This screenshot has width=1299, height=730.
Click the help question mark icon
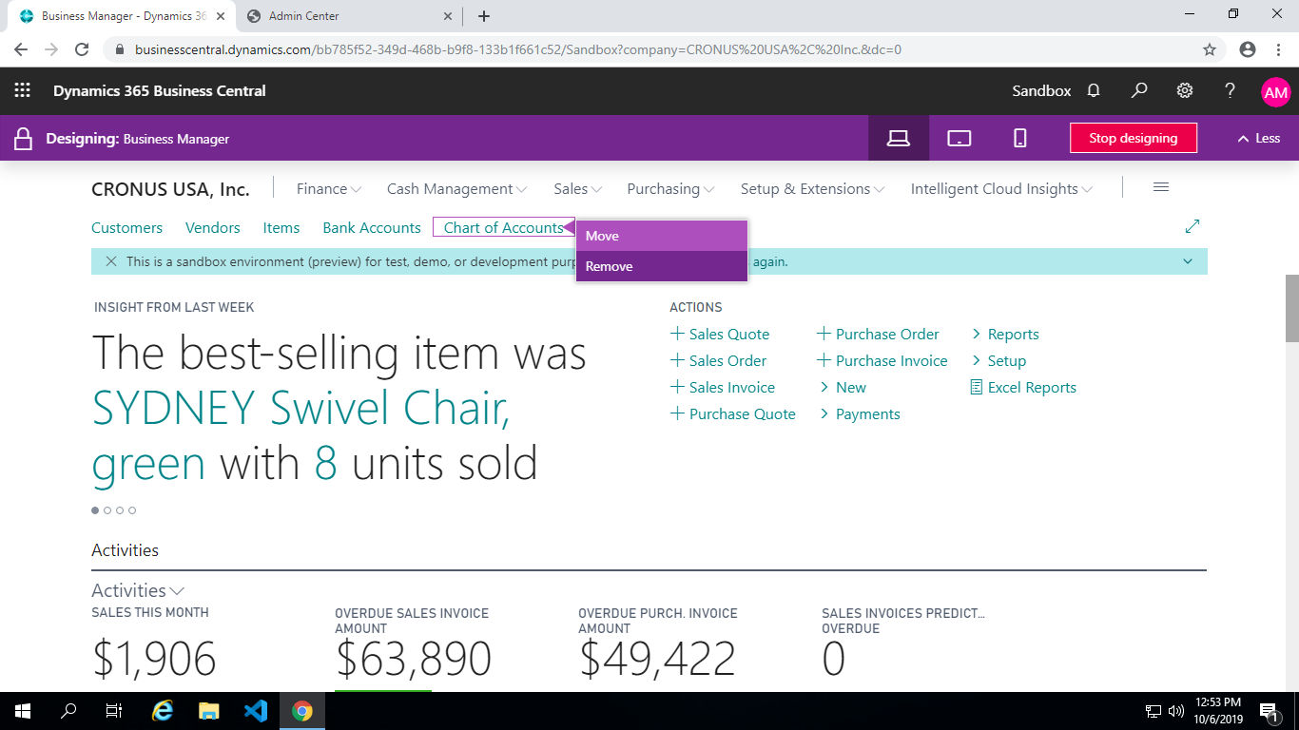point(1230,90)
